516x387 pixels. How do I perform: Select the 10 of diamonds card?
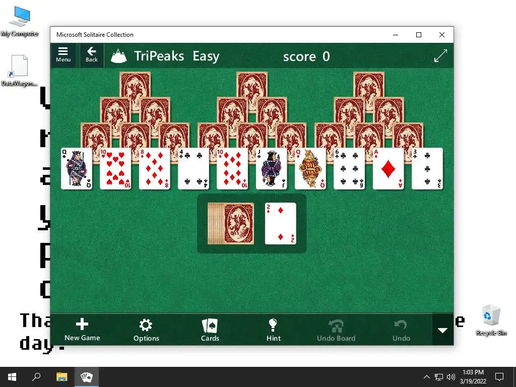coord(232,169)
